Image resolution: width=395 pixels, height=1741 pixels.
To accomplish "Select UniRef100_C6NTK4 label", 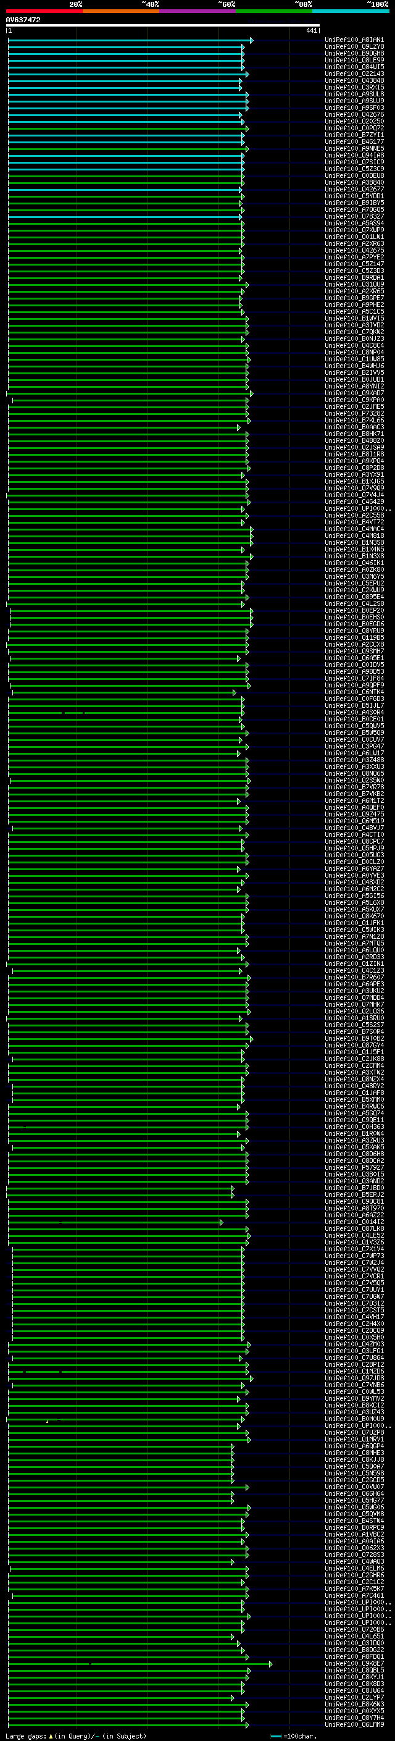I will (x=354, y=692).
